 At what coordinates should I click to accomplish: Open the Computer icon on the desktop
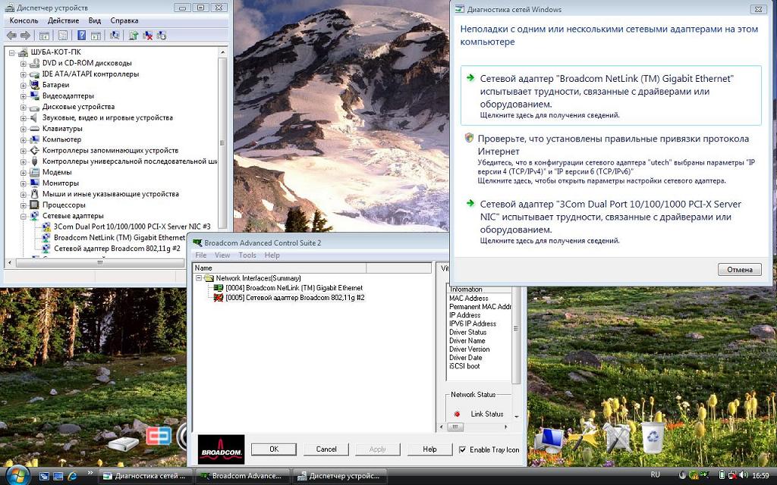coord(549,440)
